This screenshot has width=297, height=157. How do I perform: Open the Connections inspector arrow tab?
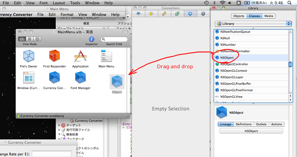[190, 14]
